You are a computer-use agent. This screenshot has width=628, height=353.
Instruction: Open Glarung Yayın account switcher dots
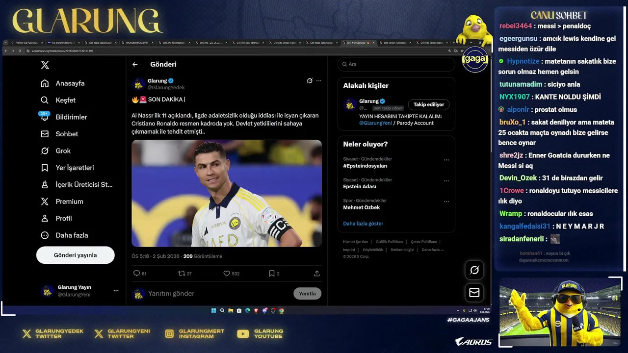tap(116, 291)
